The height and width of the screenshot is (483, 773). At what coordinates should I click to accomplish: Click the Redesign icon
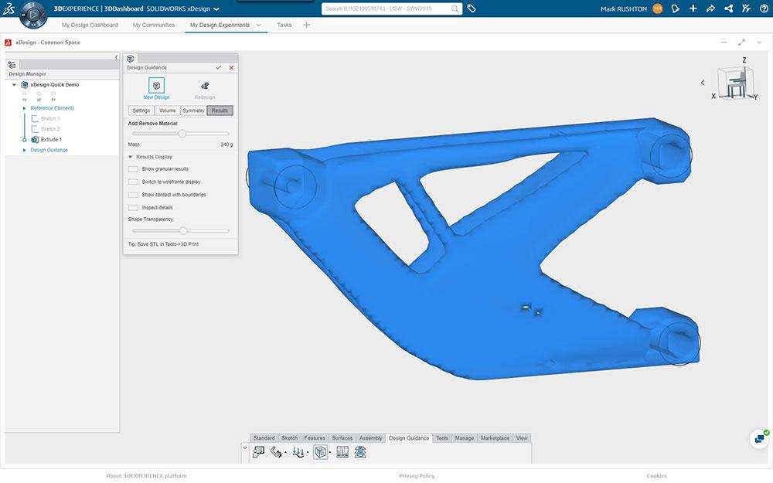[x=205, y=86]
